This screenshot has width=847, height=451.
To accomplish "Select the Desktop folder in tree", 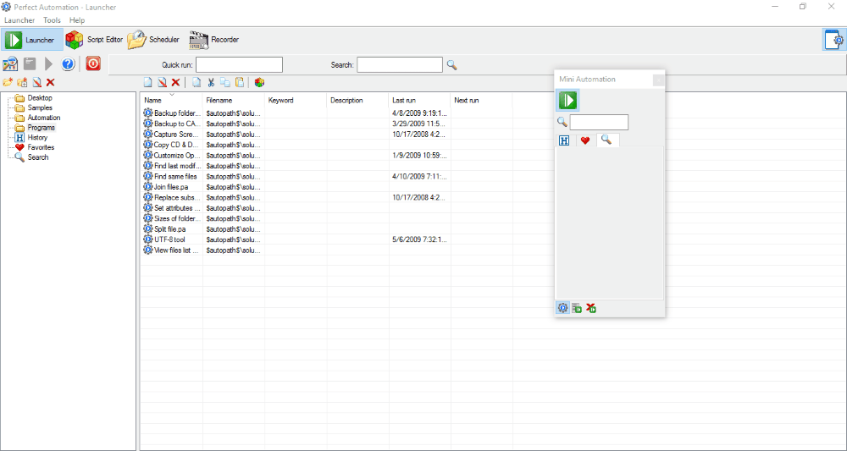I will [x=40, y=98].
